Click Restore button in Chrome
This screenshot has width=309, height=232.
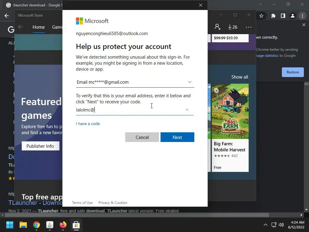tap(293, 72)
